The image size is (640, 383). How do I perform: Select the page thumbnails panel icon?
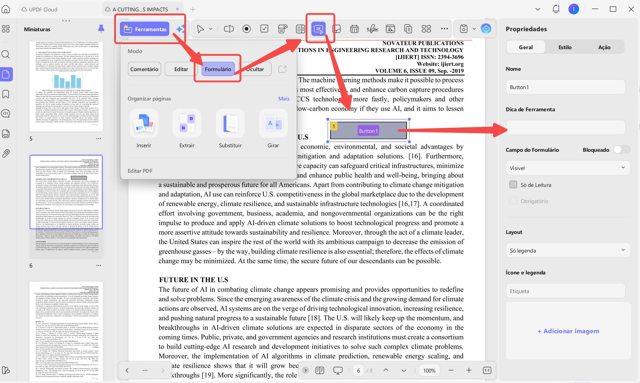click(x=6, y=74)
